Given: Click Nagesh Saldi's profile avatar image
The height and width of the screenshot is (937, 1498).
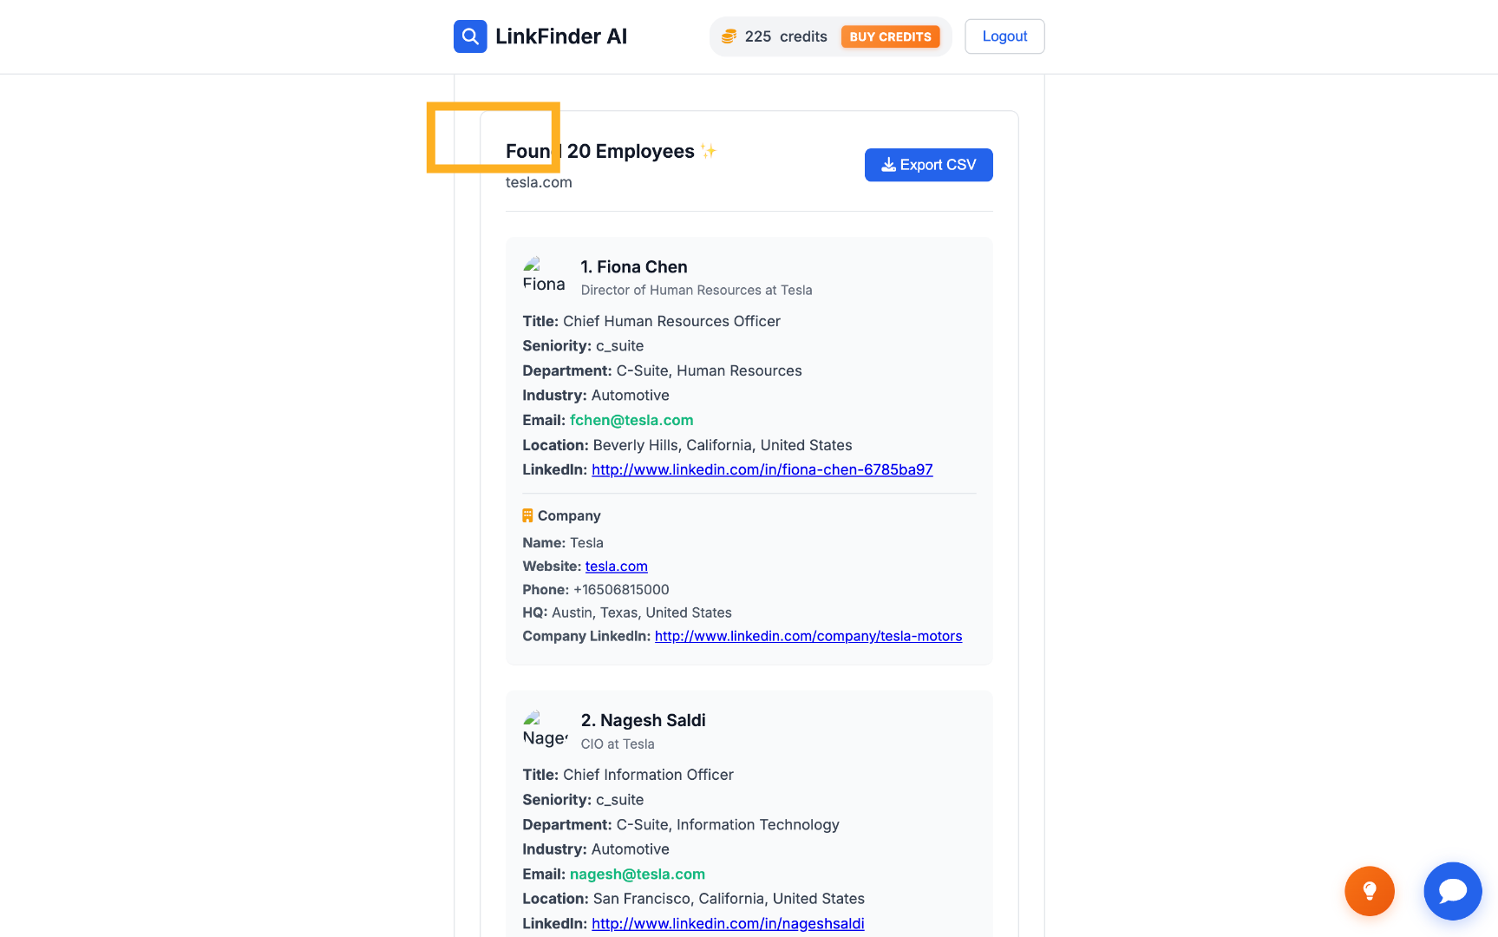Looking at the screenshot, I should [544, 729].
